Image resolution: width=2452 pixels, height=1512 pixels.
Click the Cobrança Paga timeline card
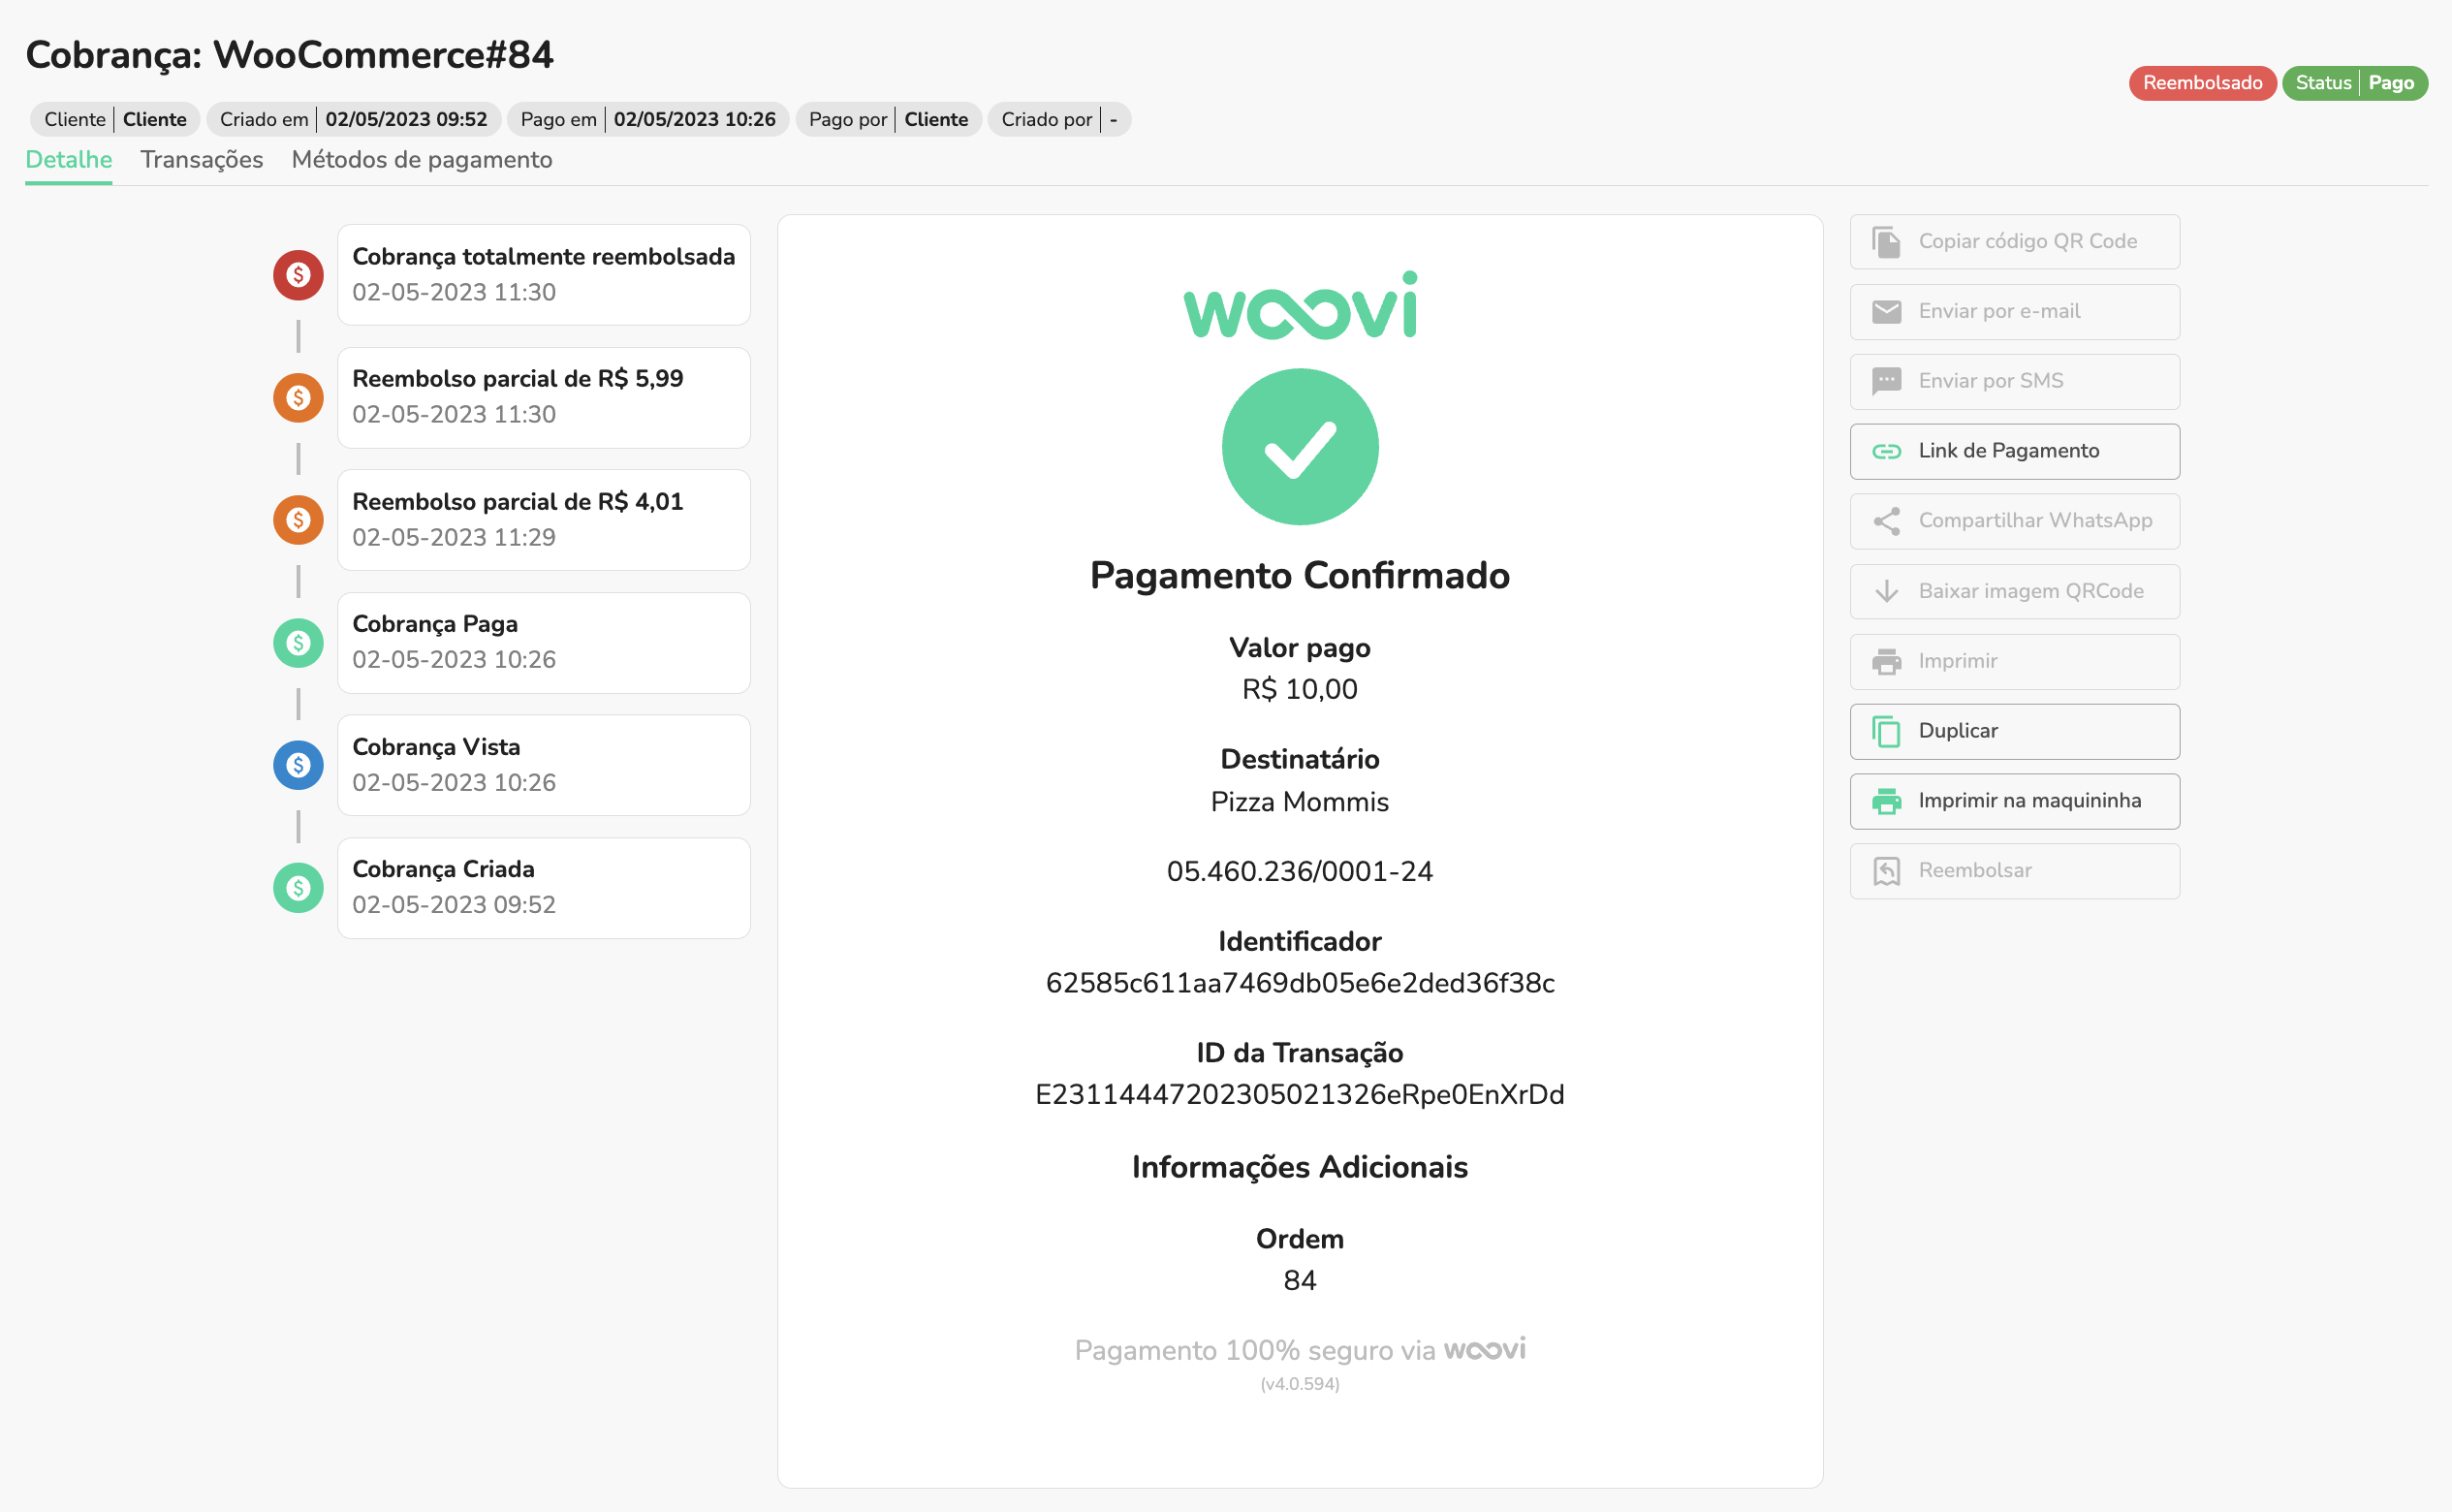543,642
